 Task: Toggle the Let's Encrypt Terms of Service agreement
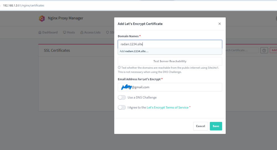122,108
